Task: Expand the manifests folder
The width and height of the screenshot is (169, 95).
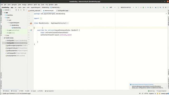Action: point(4,15)
